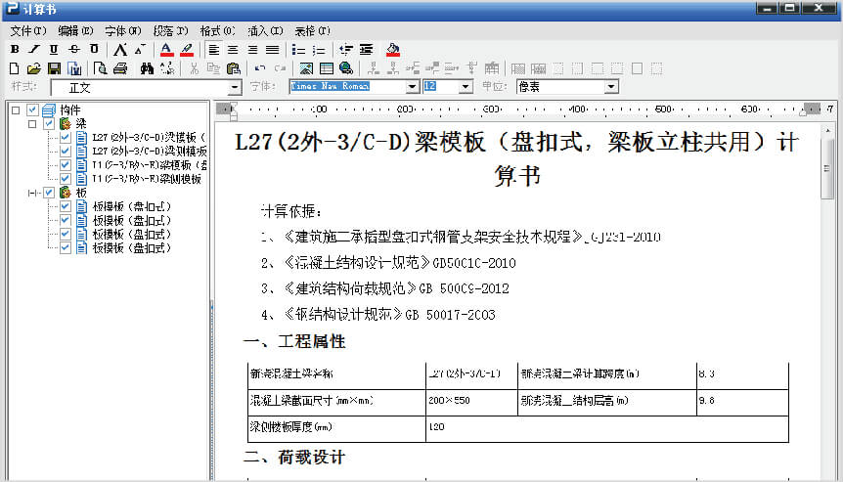Save the calculation document
843x482 pixels.
coord(54,68)
